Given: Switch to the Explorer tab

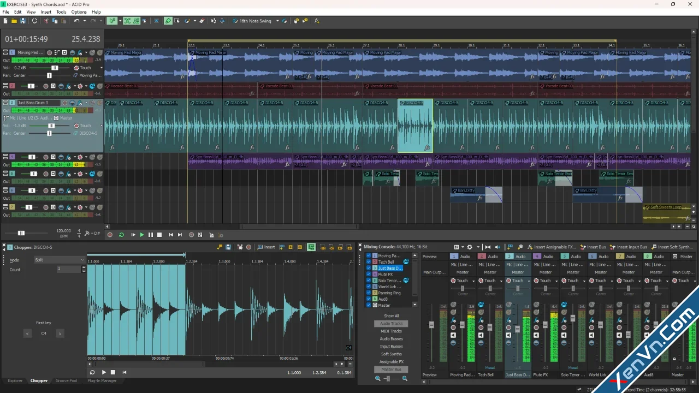Looking at the screenshot, I should tap(15, 380).
